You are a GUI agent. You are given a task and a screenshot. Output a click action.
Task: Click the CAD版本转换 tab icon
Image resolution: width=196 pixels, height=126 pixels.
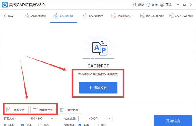26,16
